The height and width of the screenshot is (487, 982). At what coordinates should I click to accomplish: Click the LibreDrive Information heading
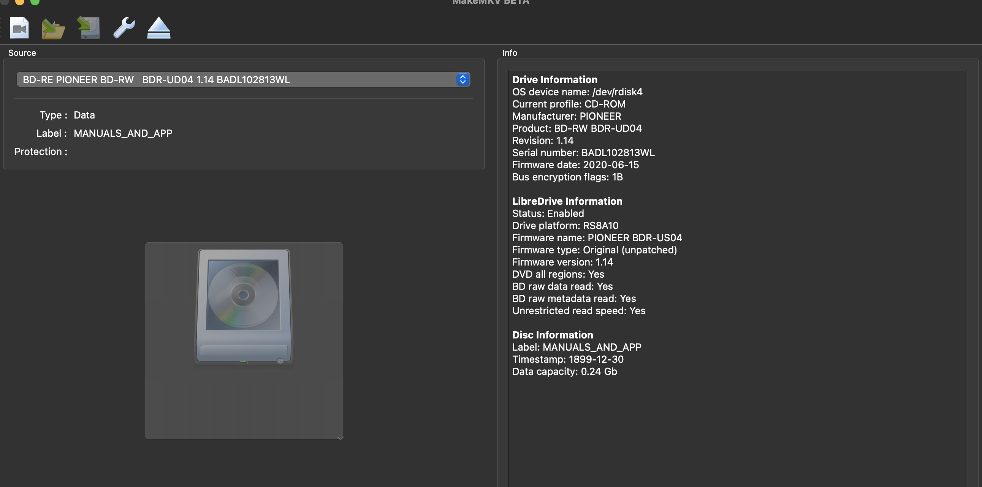[567, 201]
